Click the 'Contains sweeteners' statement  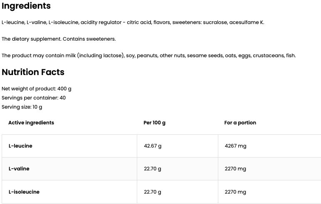pyautogui.click(x=59, y=39)
